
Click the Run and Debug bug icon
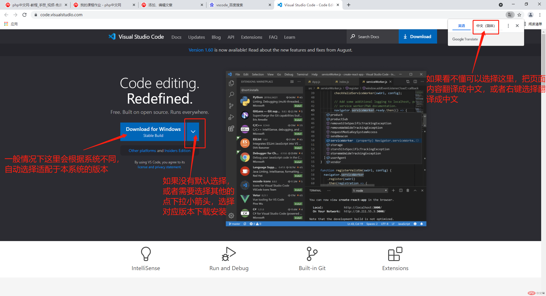[229, 254]
